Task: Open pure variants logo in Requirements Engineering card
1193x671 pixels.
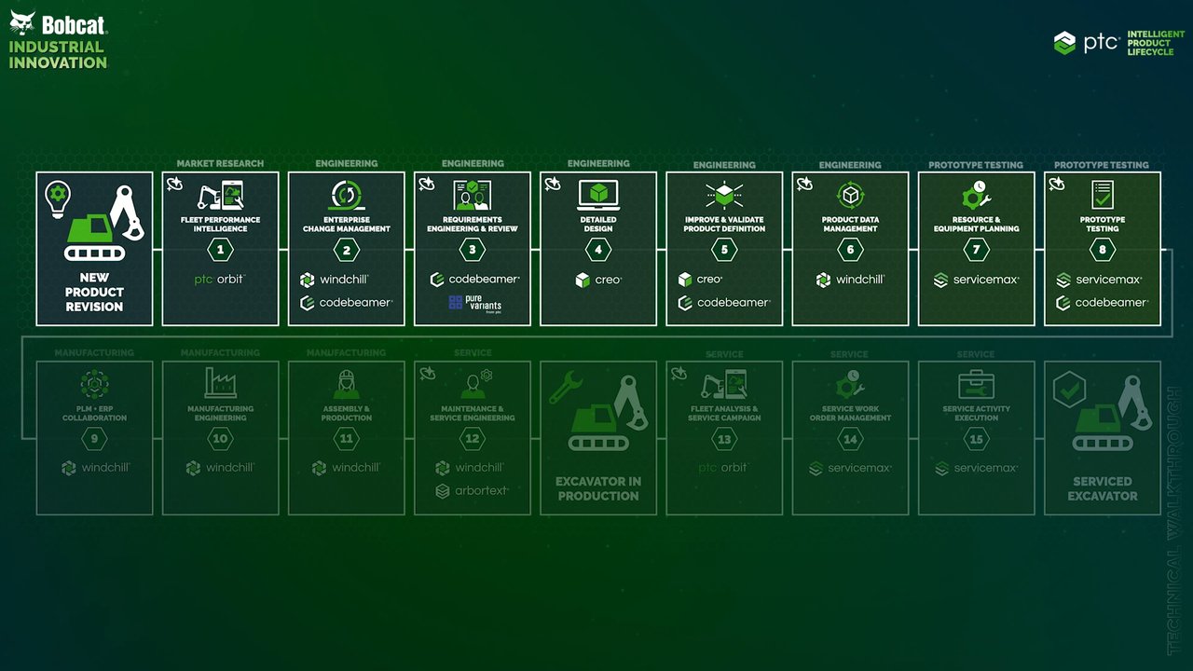Action: point(474,303)
